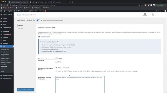
Task: Open SEO item in the admin bar
Action: tap(31, 11)
